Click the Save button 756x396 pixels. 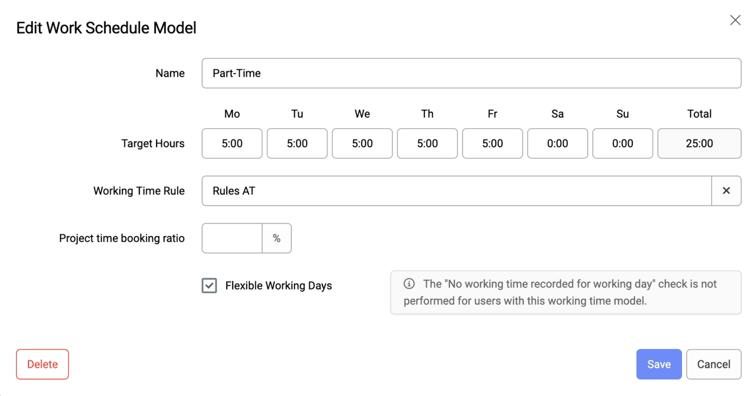coord(659,364)
